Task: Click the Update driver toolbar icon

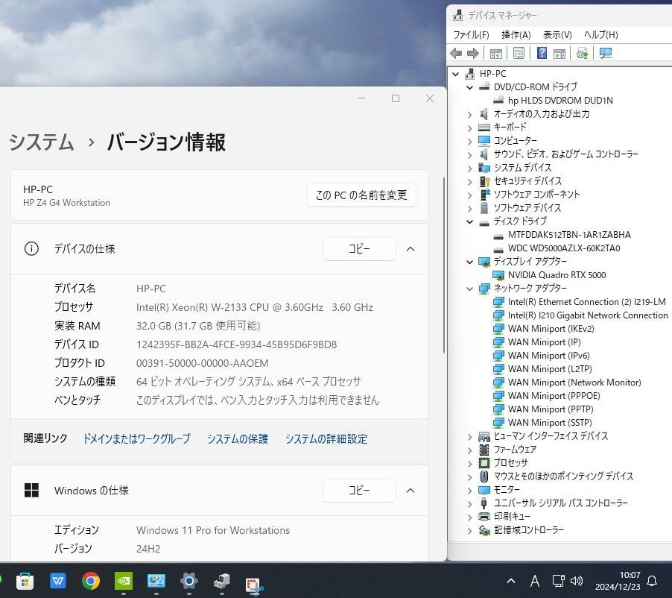Action: click(582, 53)
